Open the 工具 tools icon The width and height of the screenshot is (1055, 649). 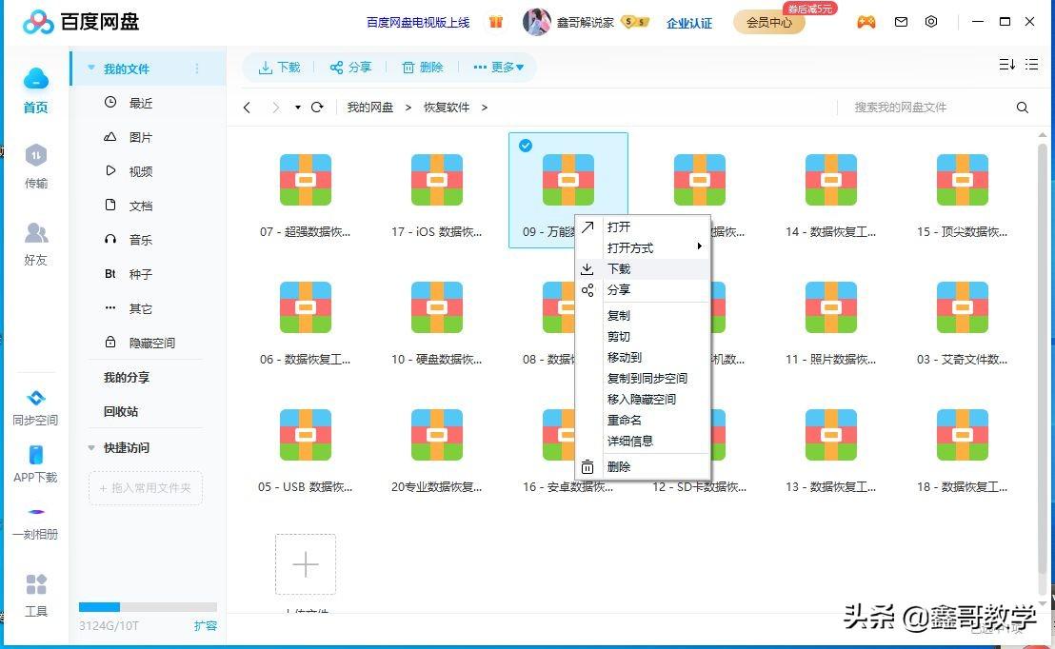pyautogui.click(x=35, y=584)
